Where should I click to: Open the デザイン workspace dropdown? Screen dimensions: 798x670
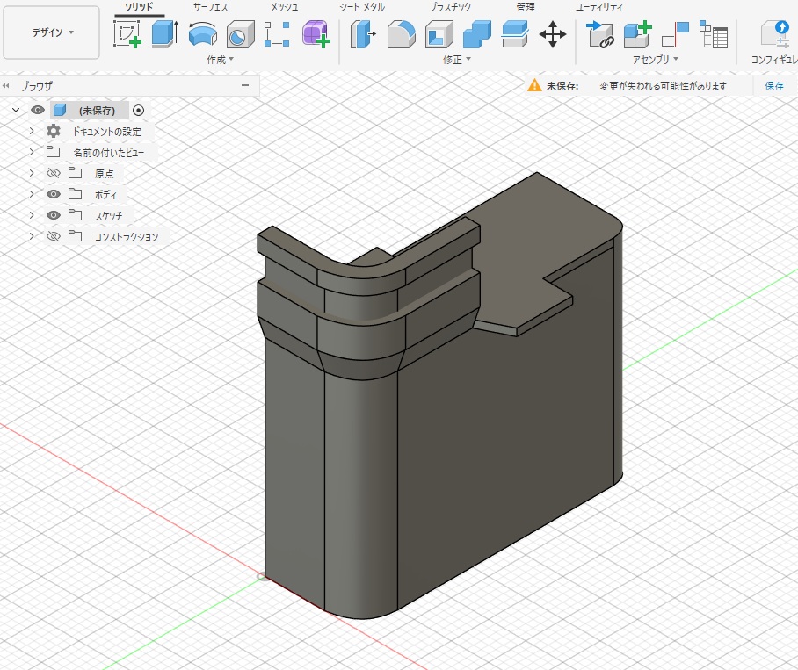point(52,32)
